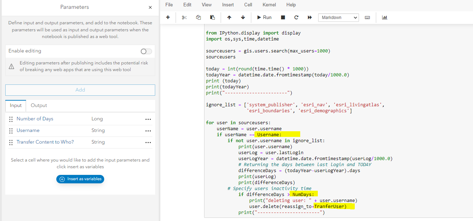Move the cell down with arrow icon
Screen dimensions: 473x221
click(x=243, y=17)
